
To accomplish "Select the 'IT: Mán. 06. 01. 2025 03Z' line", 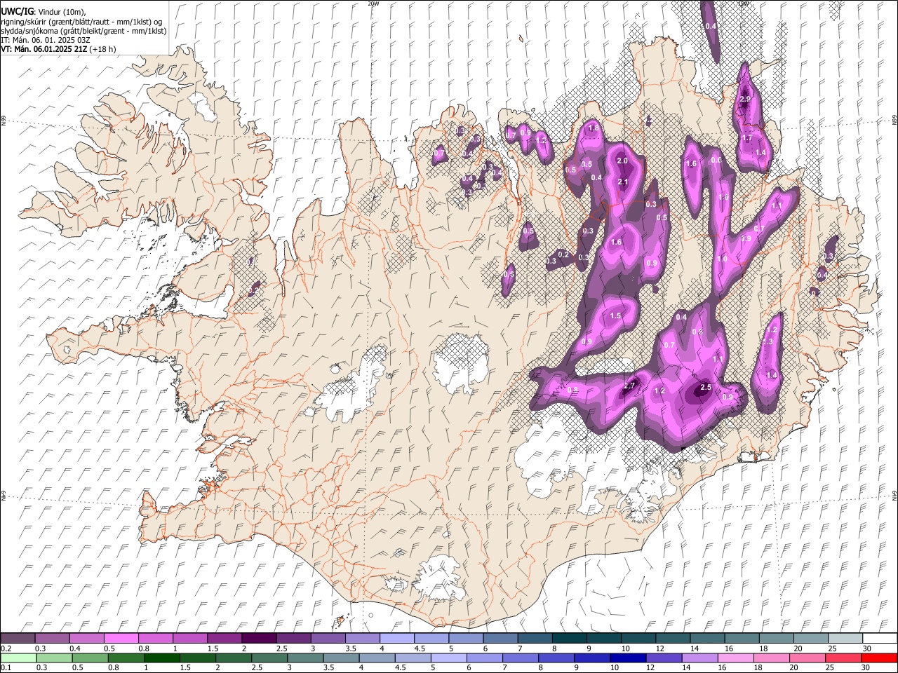I will (x=45, y=40).
